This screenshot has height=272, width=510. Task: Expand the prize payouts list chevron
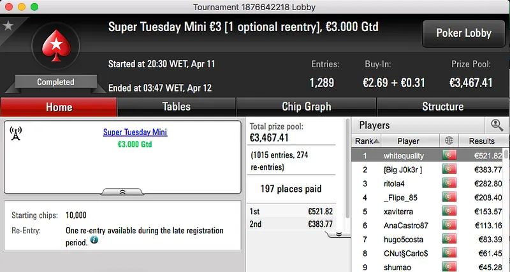click(339, 234)
